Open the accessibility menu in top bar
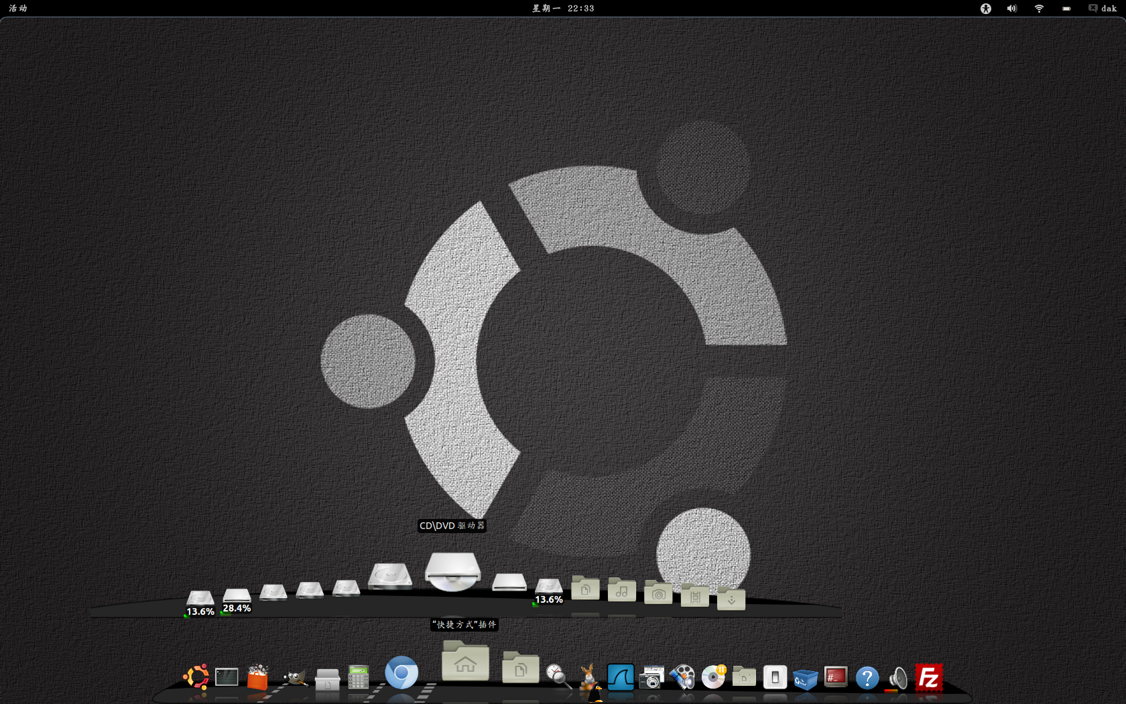Screen dimensions: 1126x704 coord(985,8)
